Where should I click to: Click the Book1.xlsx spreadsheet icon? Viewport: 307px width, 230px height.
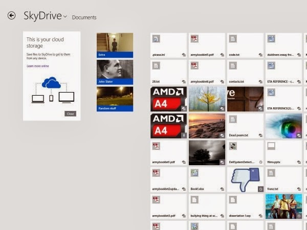point(194,173)
